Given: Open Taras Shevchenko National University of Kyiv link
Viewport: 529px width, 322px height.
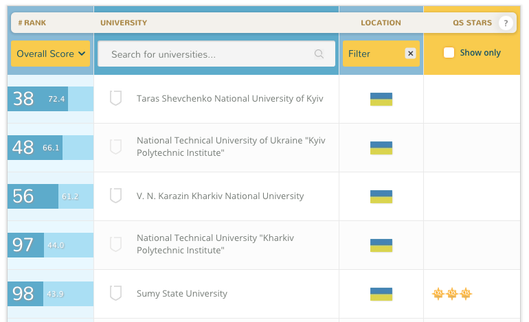Looking at the screenshot, I should (229, 98).
